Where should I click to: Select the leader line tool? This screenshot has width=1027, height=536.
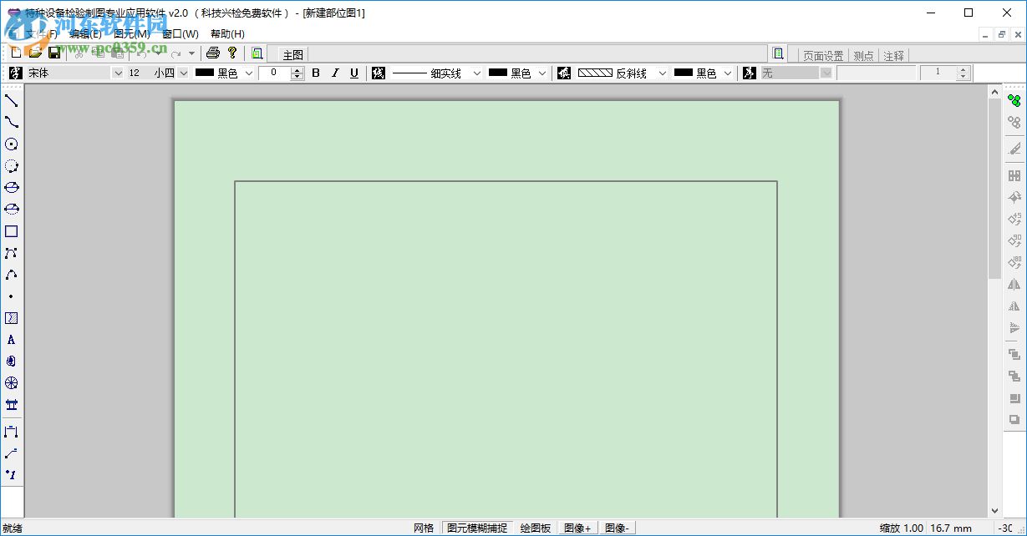pos(12,453)
